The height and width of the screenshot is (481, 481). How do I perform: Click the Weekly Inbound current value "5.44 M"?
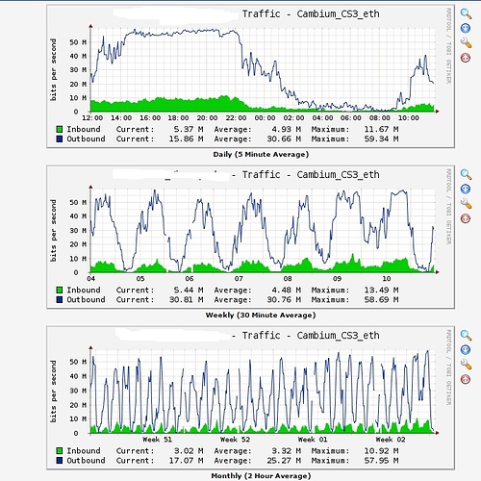coord(189,290)
